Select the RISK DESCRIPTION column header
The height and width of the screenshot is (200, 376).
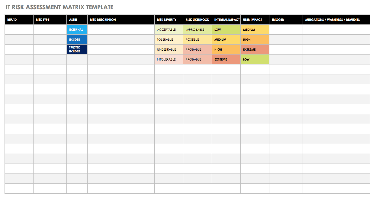pos(121,20)
